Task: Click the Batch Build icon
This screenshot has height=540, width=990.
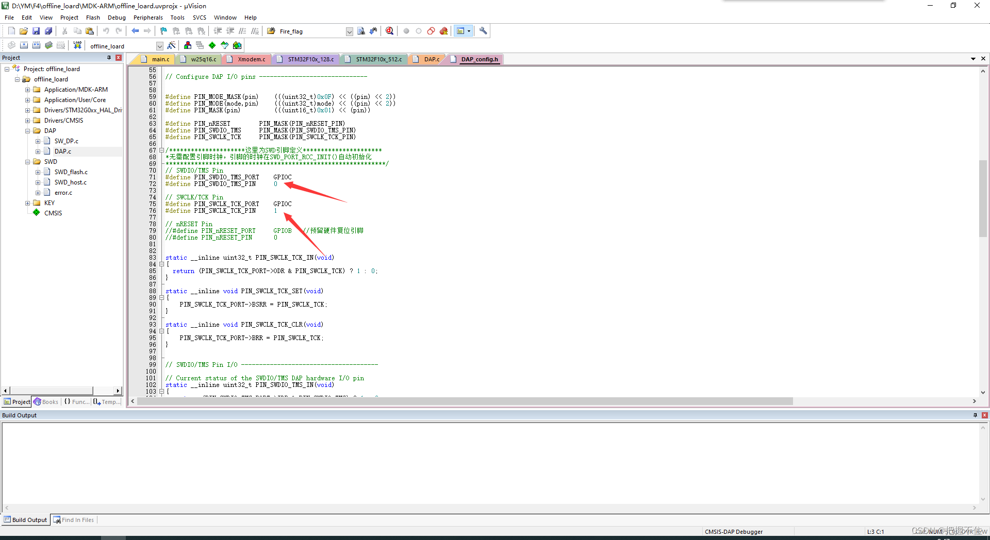Action: (x=48, y=45)
